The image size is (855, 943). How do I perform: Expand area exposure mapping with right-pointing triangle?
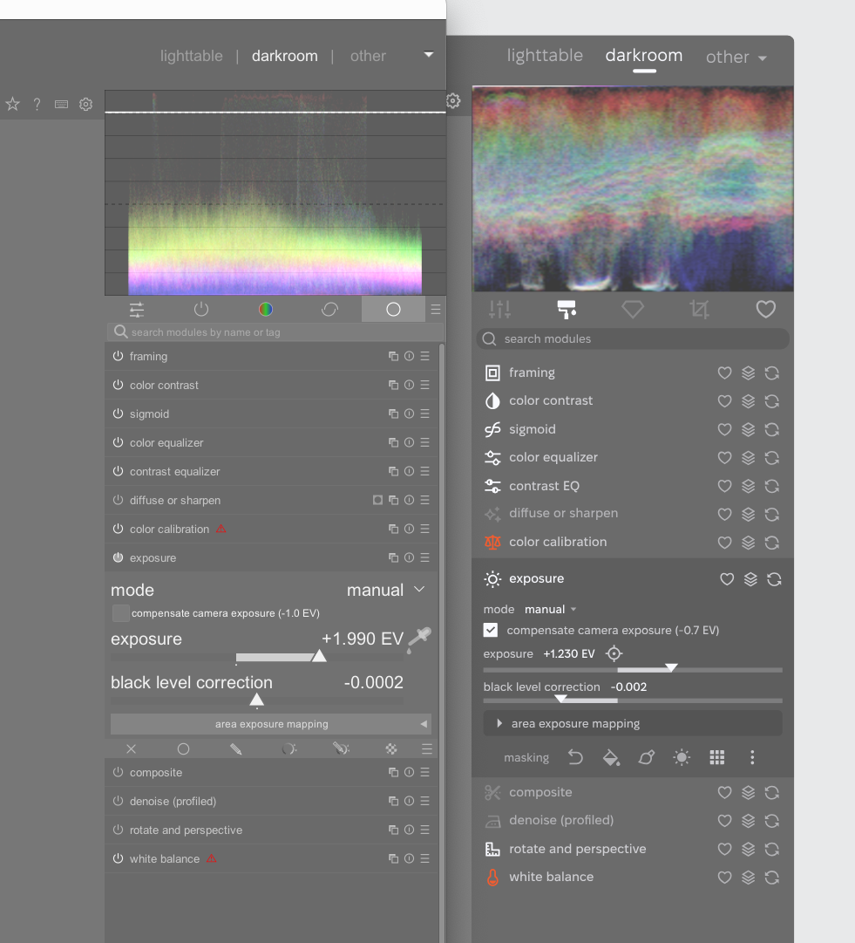click(499, 723)
